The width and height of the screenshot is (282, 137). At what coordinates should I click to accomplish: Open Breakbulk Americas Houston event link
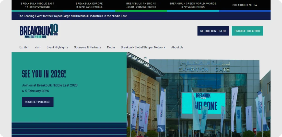click(141, 5)
